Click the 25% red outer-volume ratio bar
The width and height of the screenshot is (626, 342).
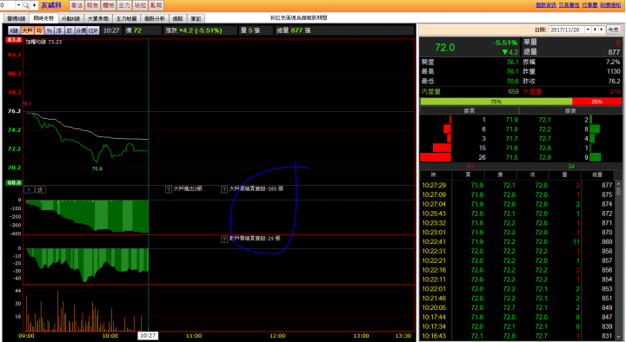point(596,102)
